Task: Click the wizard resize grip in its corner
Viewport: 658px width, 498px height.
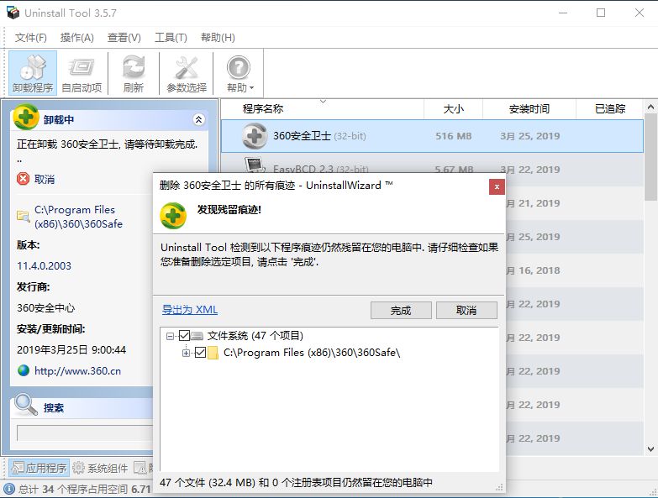Action: pos(499,488)
